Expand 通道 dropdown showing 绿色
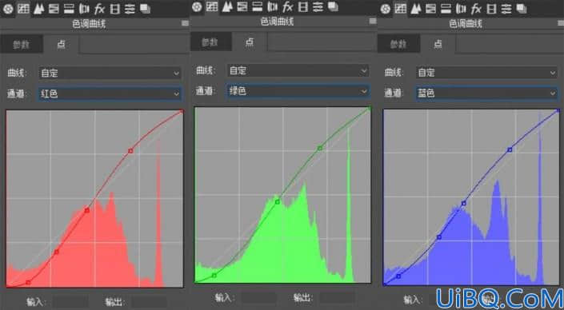Screen dimensions: 564x310 (298, 91)
